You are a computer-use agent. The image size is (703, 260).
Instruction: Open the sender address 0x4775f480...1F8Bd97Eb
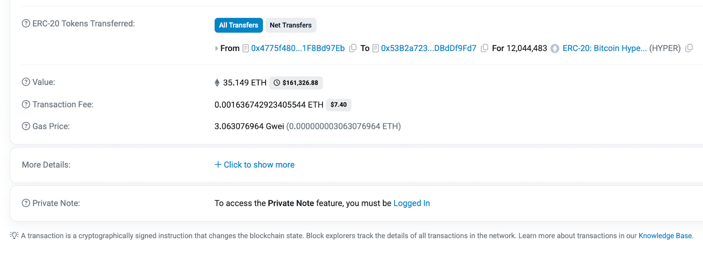(297, 48)
